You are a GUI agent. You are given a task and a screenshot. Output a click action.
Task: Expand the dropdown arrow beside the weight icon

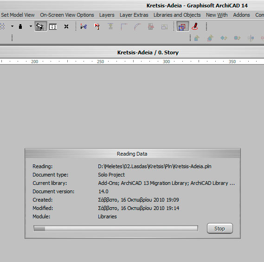(31, 26)
